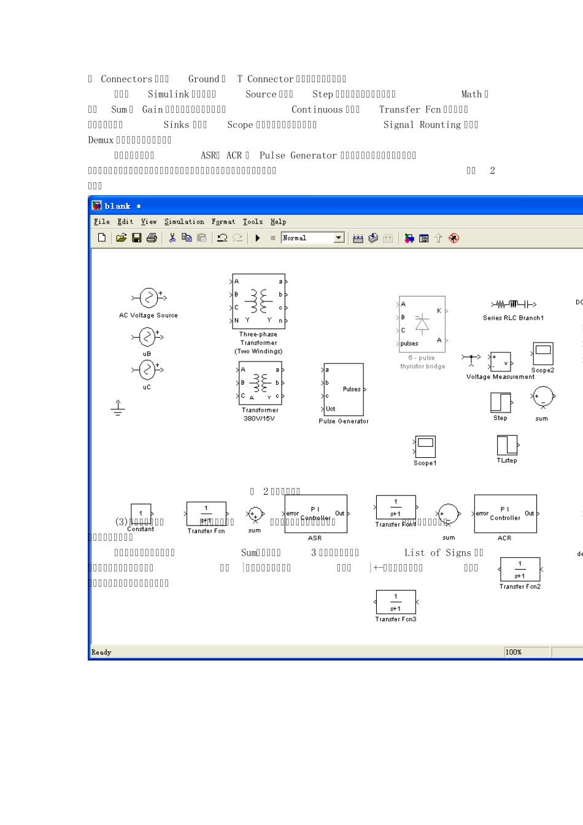This screenshot has height=825, width=583.
Task: Open the Edit menu
Action: [x=125, y=222]
